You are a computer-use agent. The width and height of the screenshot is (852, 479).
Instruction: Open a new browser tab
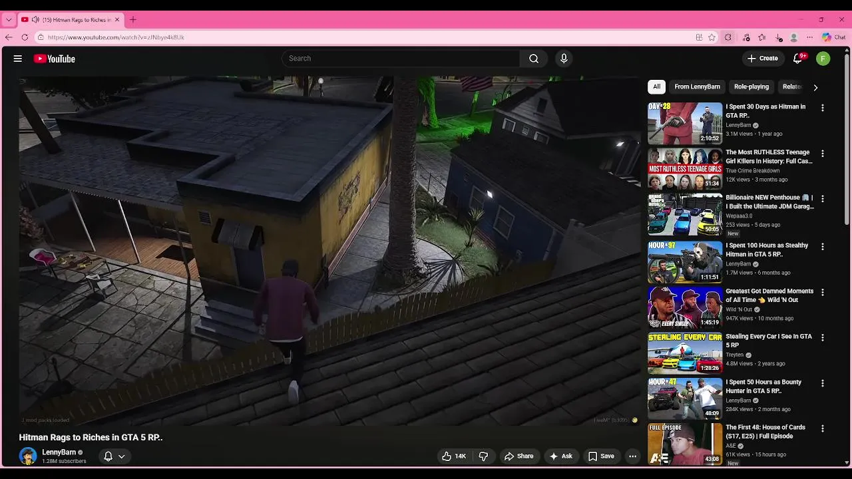tap(132, 20)
